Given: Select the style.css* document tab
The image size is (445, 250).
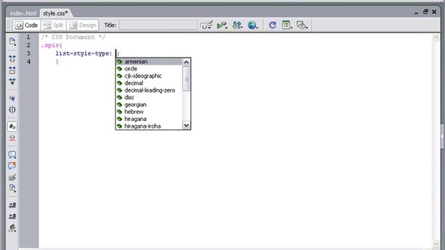Looking at the screenshot, I should pos(56,13).
